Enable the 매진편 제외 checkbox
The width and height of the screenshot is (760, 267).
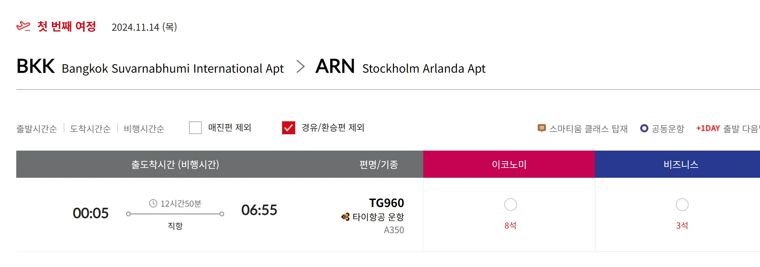195,128
